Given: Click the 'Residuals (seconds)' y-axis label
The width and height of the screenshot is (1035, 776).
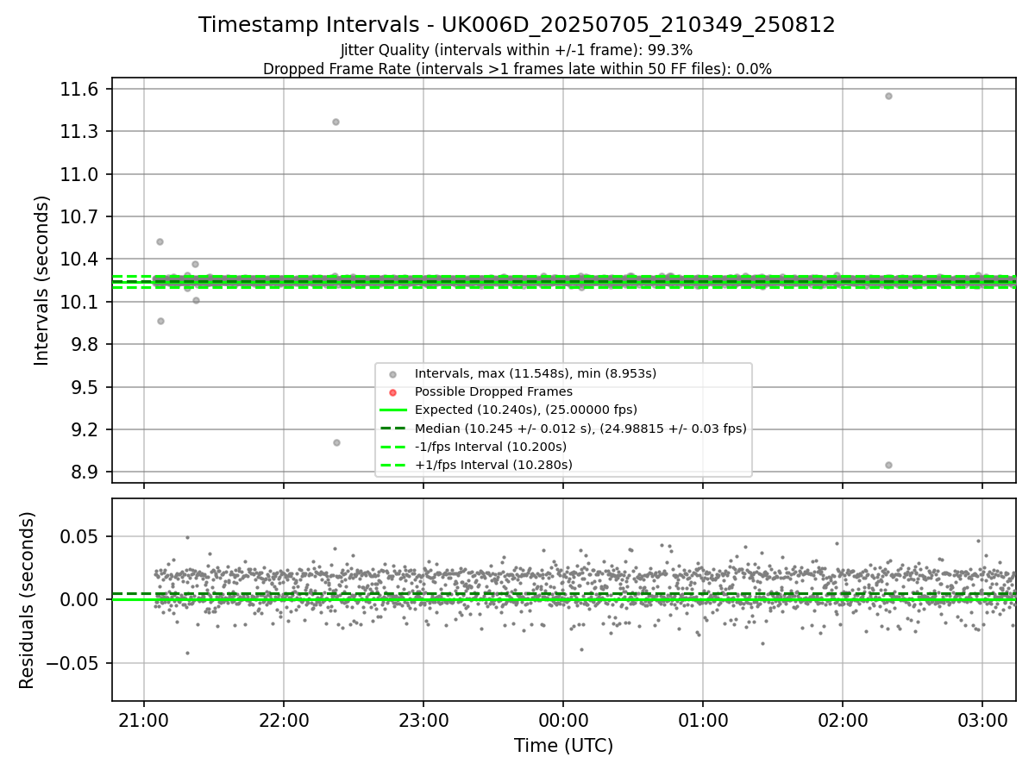Looking at the screenshot, I should click(27, 600).
